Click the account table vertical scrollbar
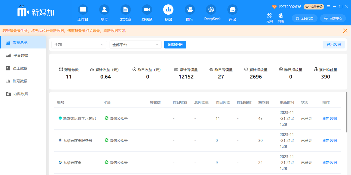 (x=346, y=112)
